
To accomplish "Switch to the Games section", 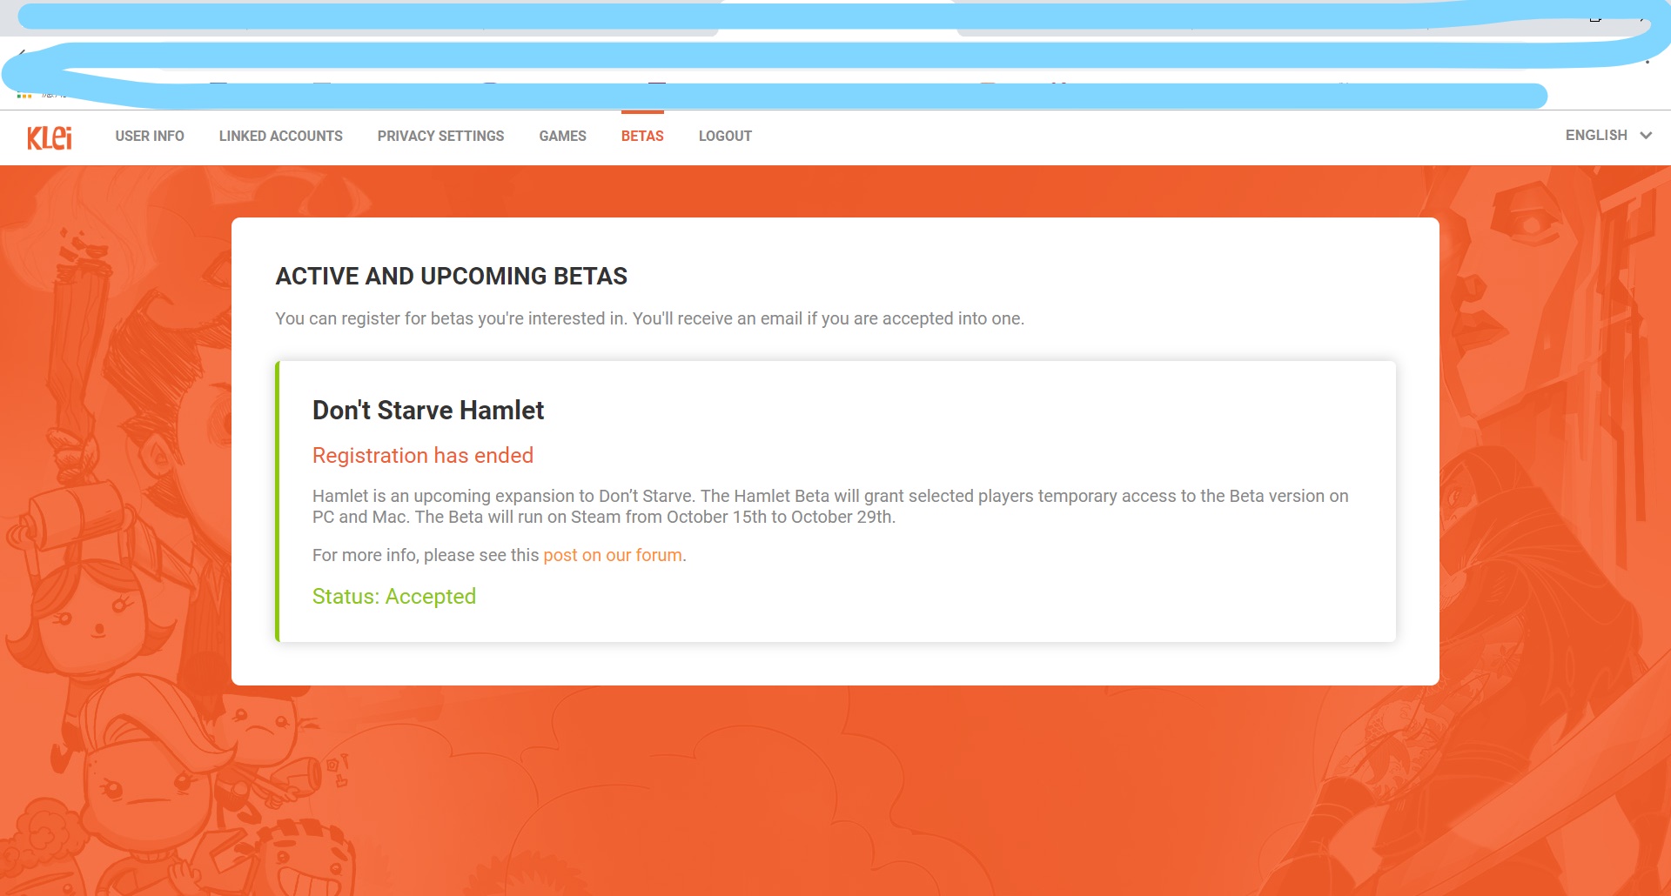I will pyautogui.click(x=562, y=136).
